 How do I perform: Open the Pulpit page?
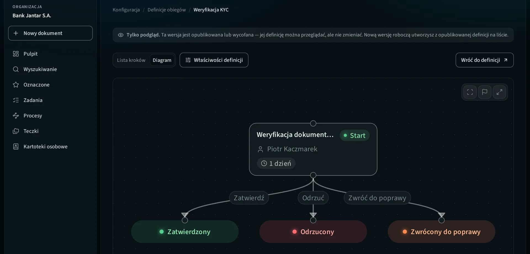click(50, 54)
